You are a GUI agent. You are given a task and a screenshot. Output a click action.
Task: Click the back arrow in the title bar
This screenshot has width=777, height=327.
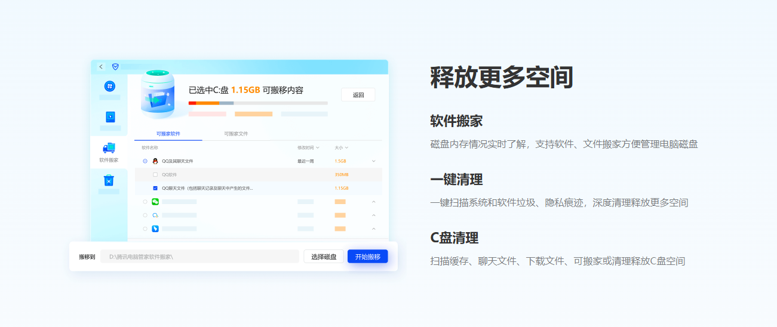(101, 67)
